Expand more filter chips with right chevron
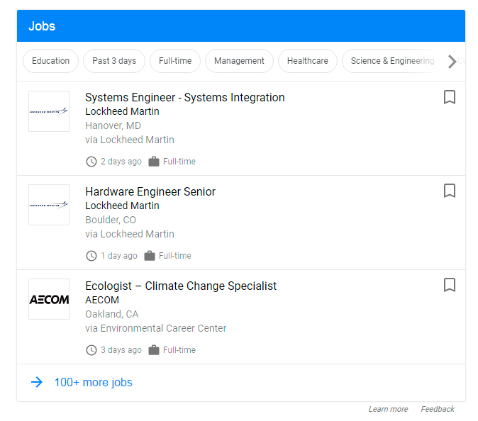Screen dimensions: 478x421 point(452,61)
